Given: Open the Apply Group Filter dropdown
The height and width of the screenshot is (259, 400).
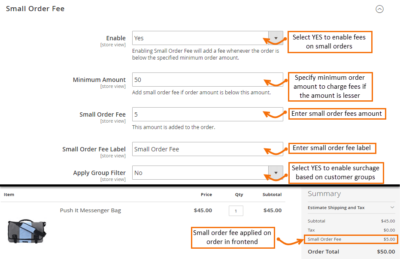Looking at the screenshot, I should pyautogui.click(x=275, y=172).
